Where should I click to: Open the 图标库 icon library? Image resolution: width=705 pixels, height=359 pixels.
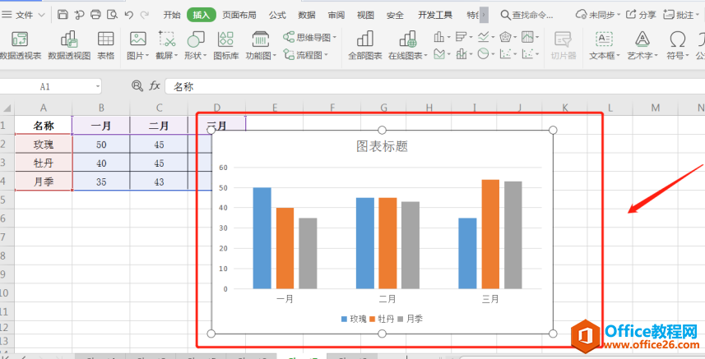225,39
